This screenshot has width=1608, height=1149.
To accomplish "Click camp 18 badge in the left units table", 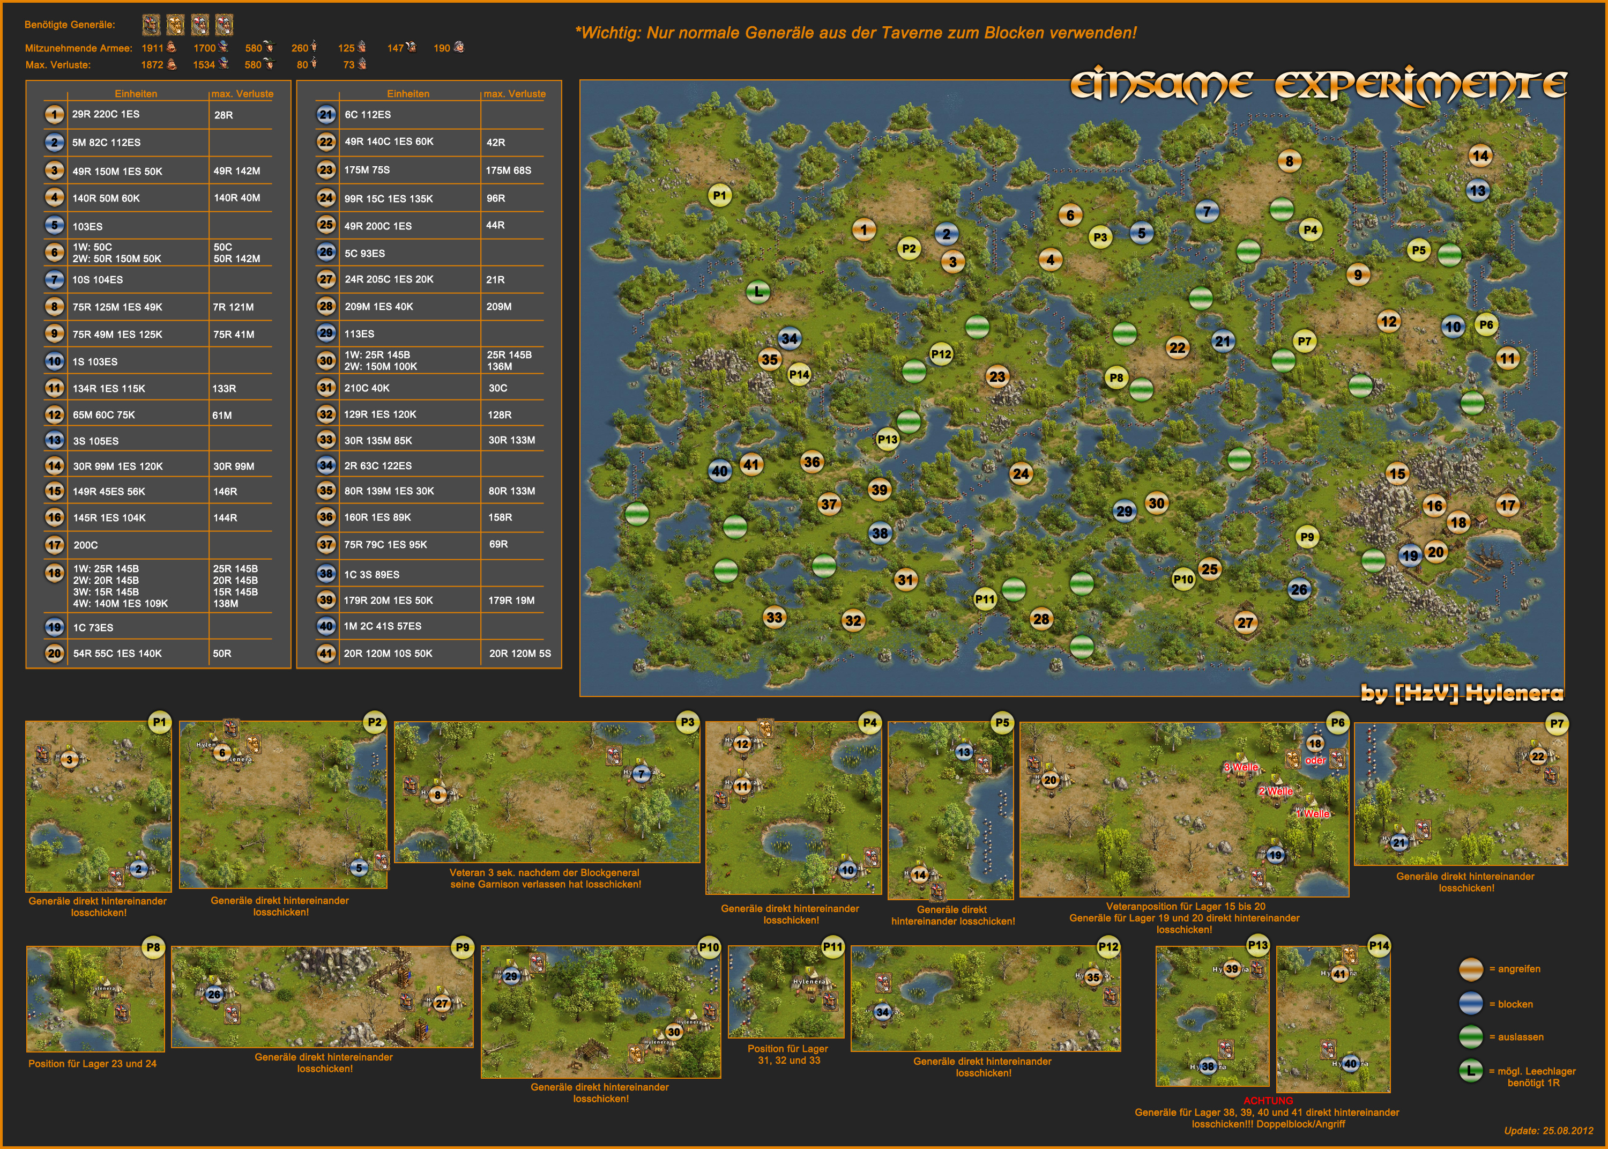I will [x=55, y=573].
